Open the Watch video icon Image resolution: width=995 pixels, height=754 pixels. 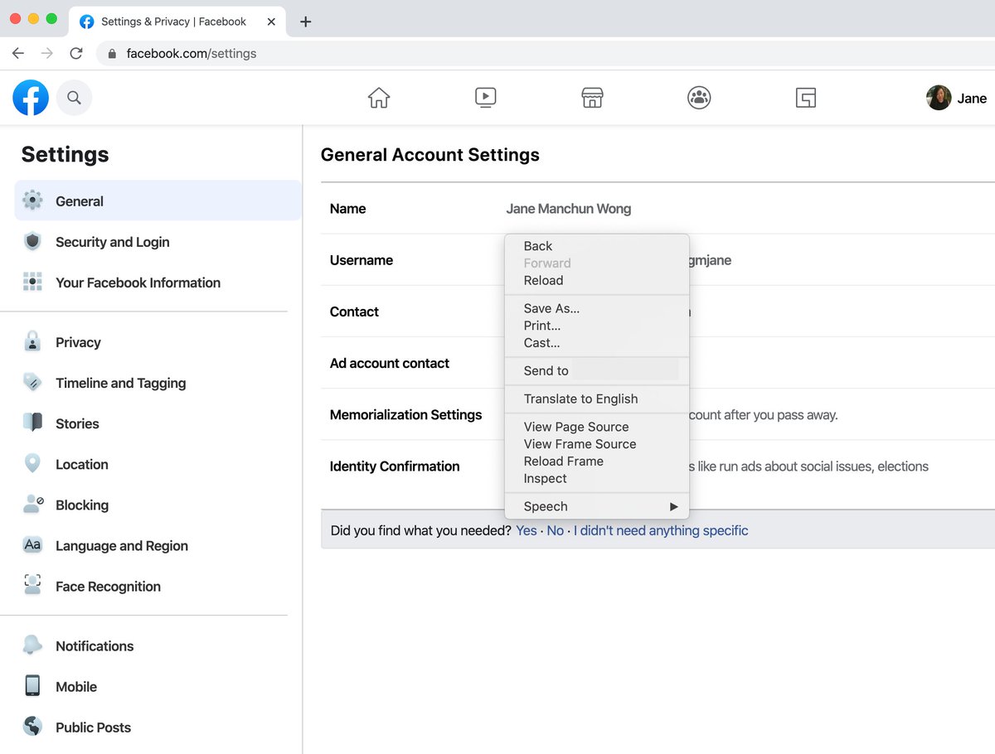pyautogui.click(x=486, y=98)
